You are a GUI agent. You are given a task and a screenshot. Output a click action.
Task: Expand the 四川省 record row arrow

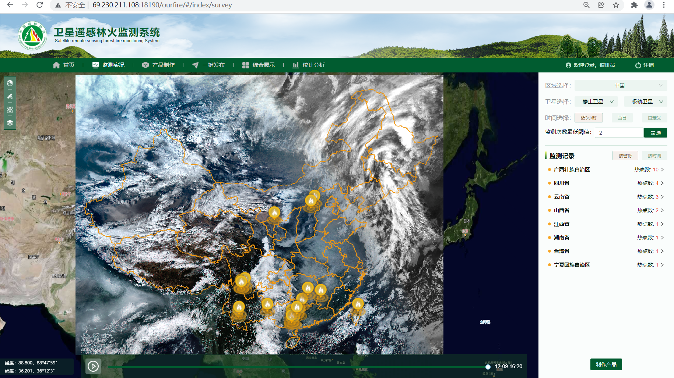coord(662,183)
